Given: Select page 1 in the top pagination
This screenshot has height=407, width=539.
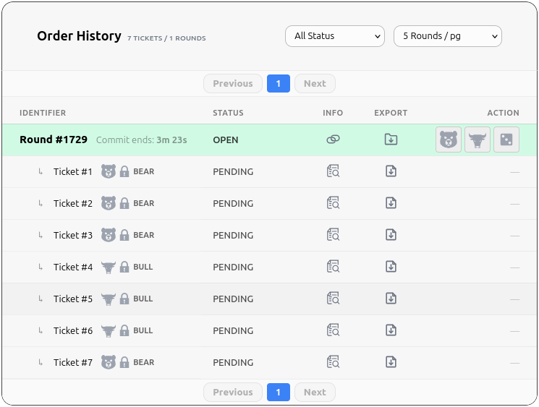Looking at the screenshot, I should pyautogui.click(x=278, y=84).
